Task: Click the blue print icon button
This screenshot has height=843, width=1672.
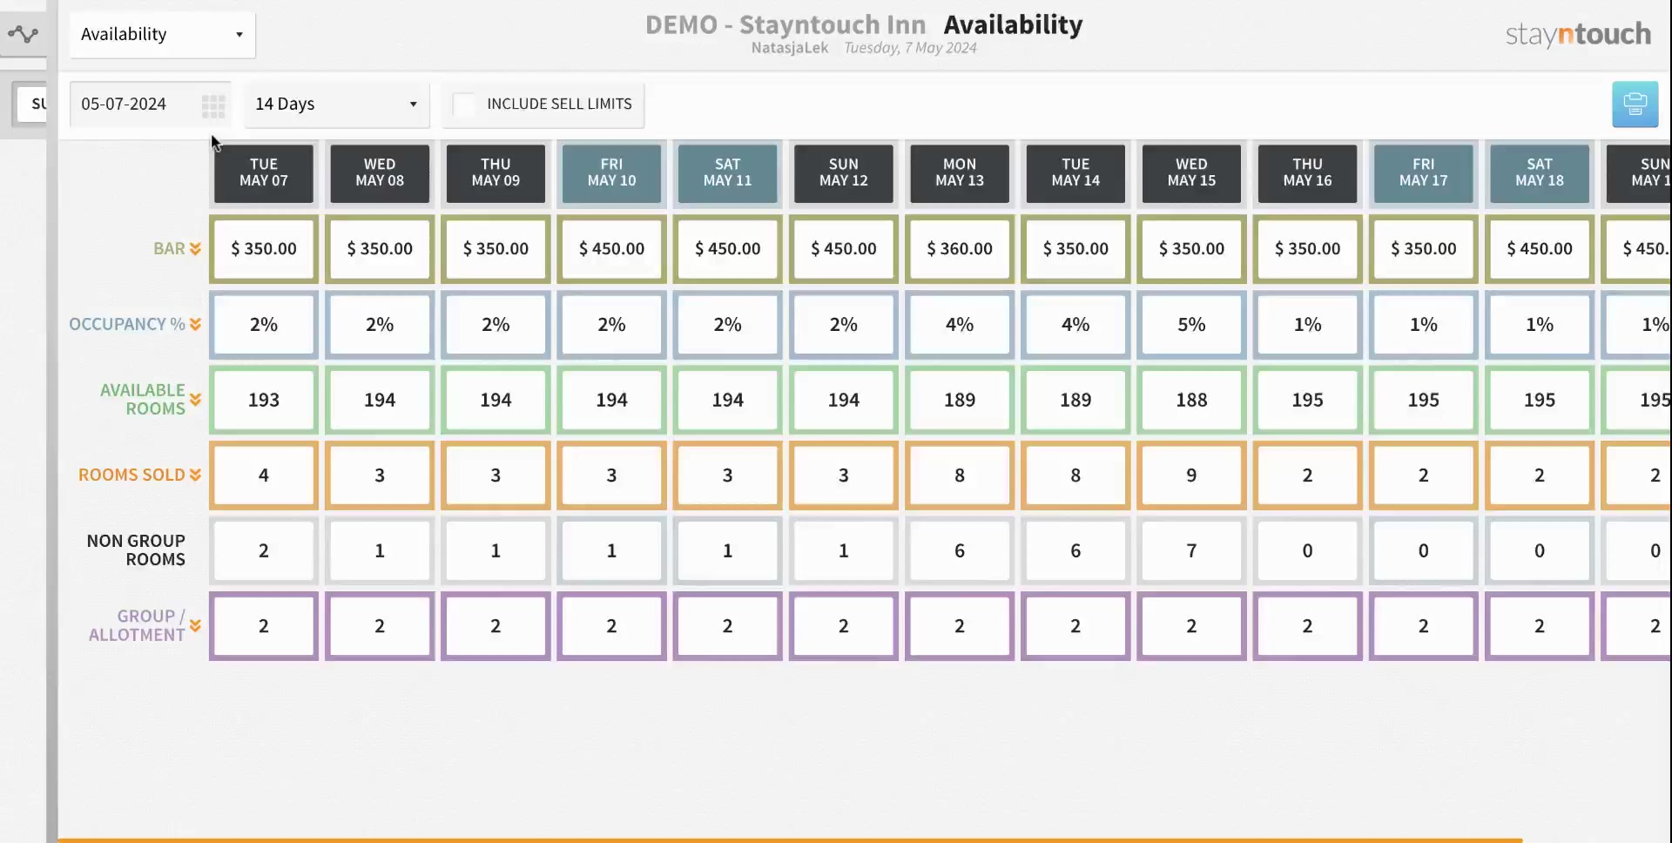Action: tap(1635, 105)
